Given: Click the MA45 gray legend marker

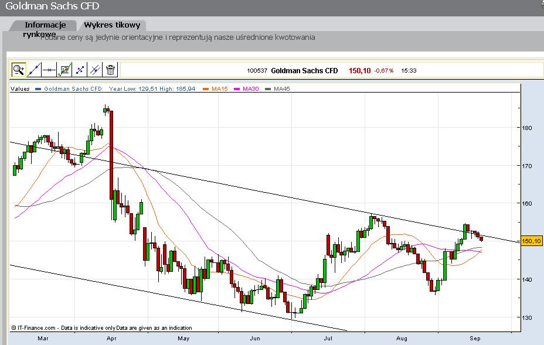Looking at the screenshot, I should 267,89.
